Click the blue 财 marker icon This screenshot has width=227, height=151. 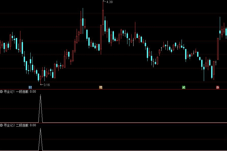click(x=30, y=87)
